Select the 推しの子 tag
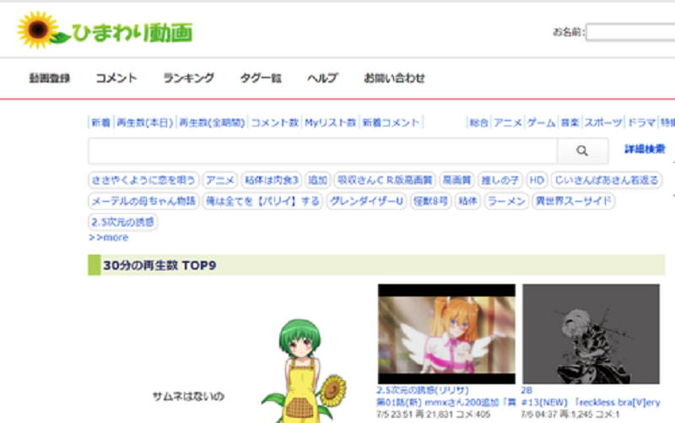This screenshot has width=675, height=423. (x=499, y=179)
